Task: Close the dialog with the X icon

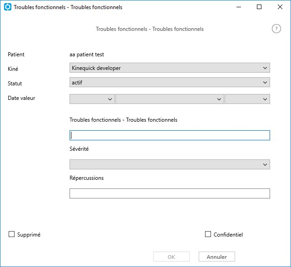Action: point(280,7)
